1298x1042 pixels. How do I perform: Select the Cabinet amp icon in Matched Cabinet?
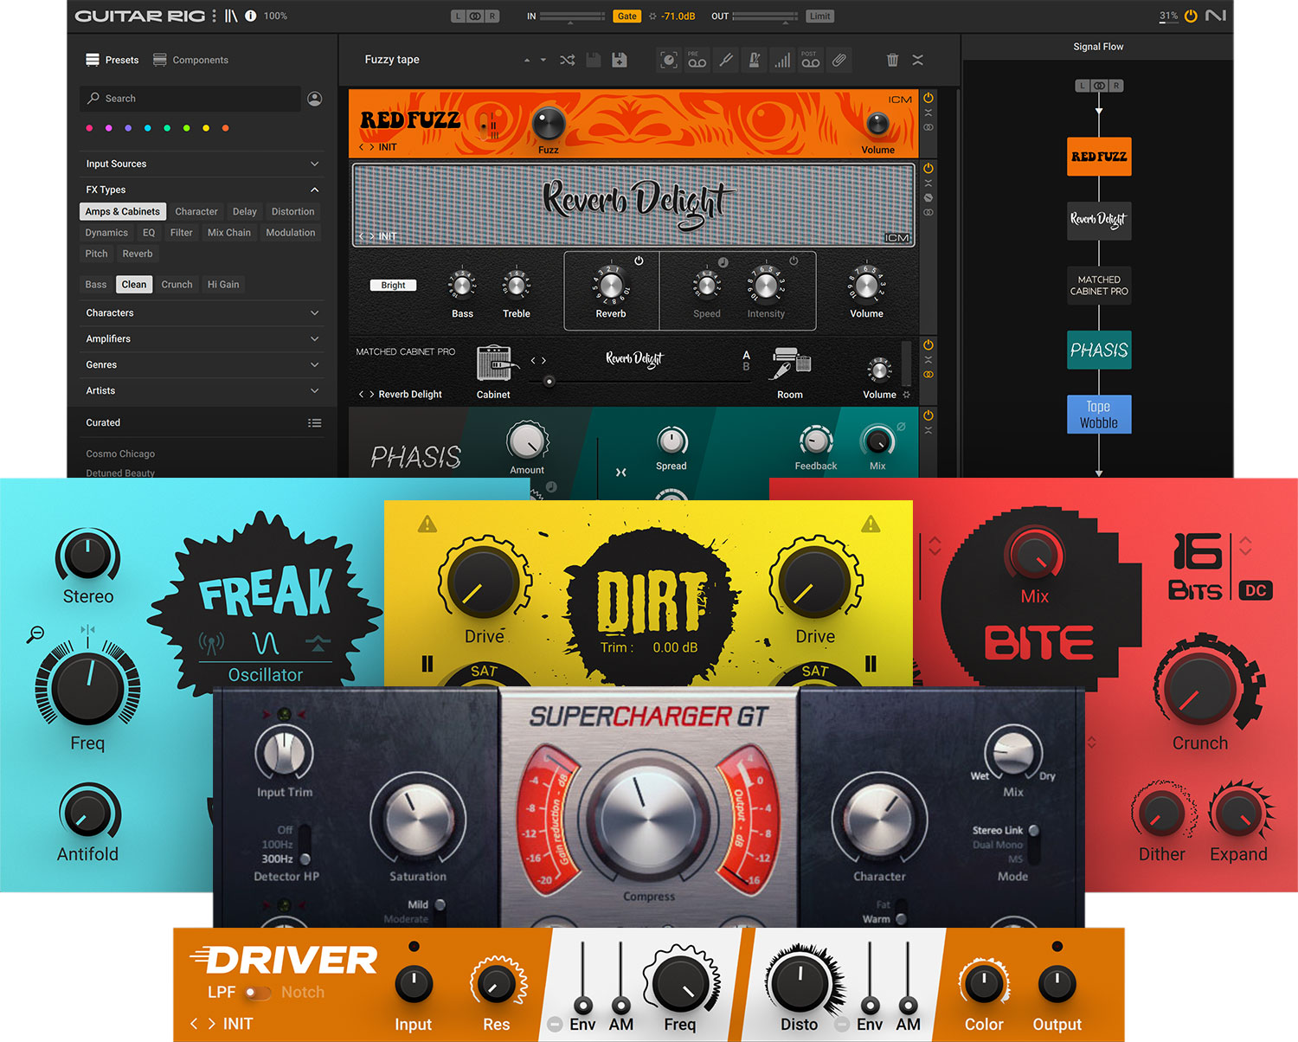coord(496,363)
